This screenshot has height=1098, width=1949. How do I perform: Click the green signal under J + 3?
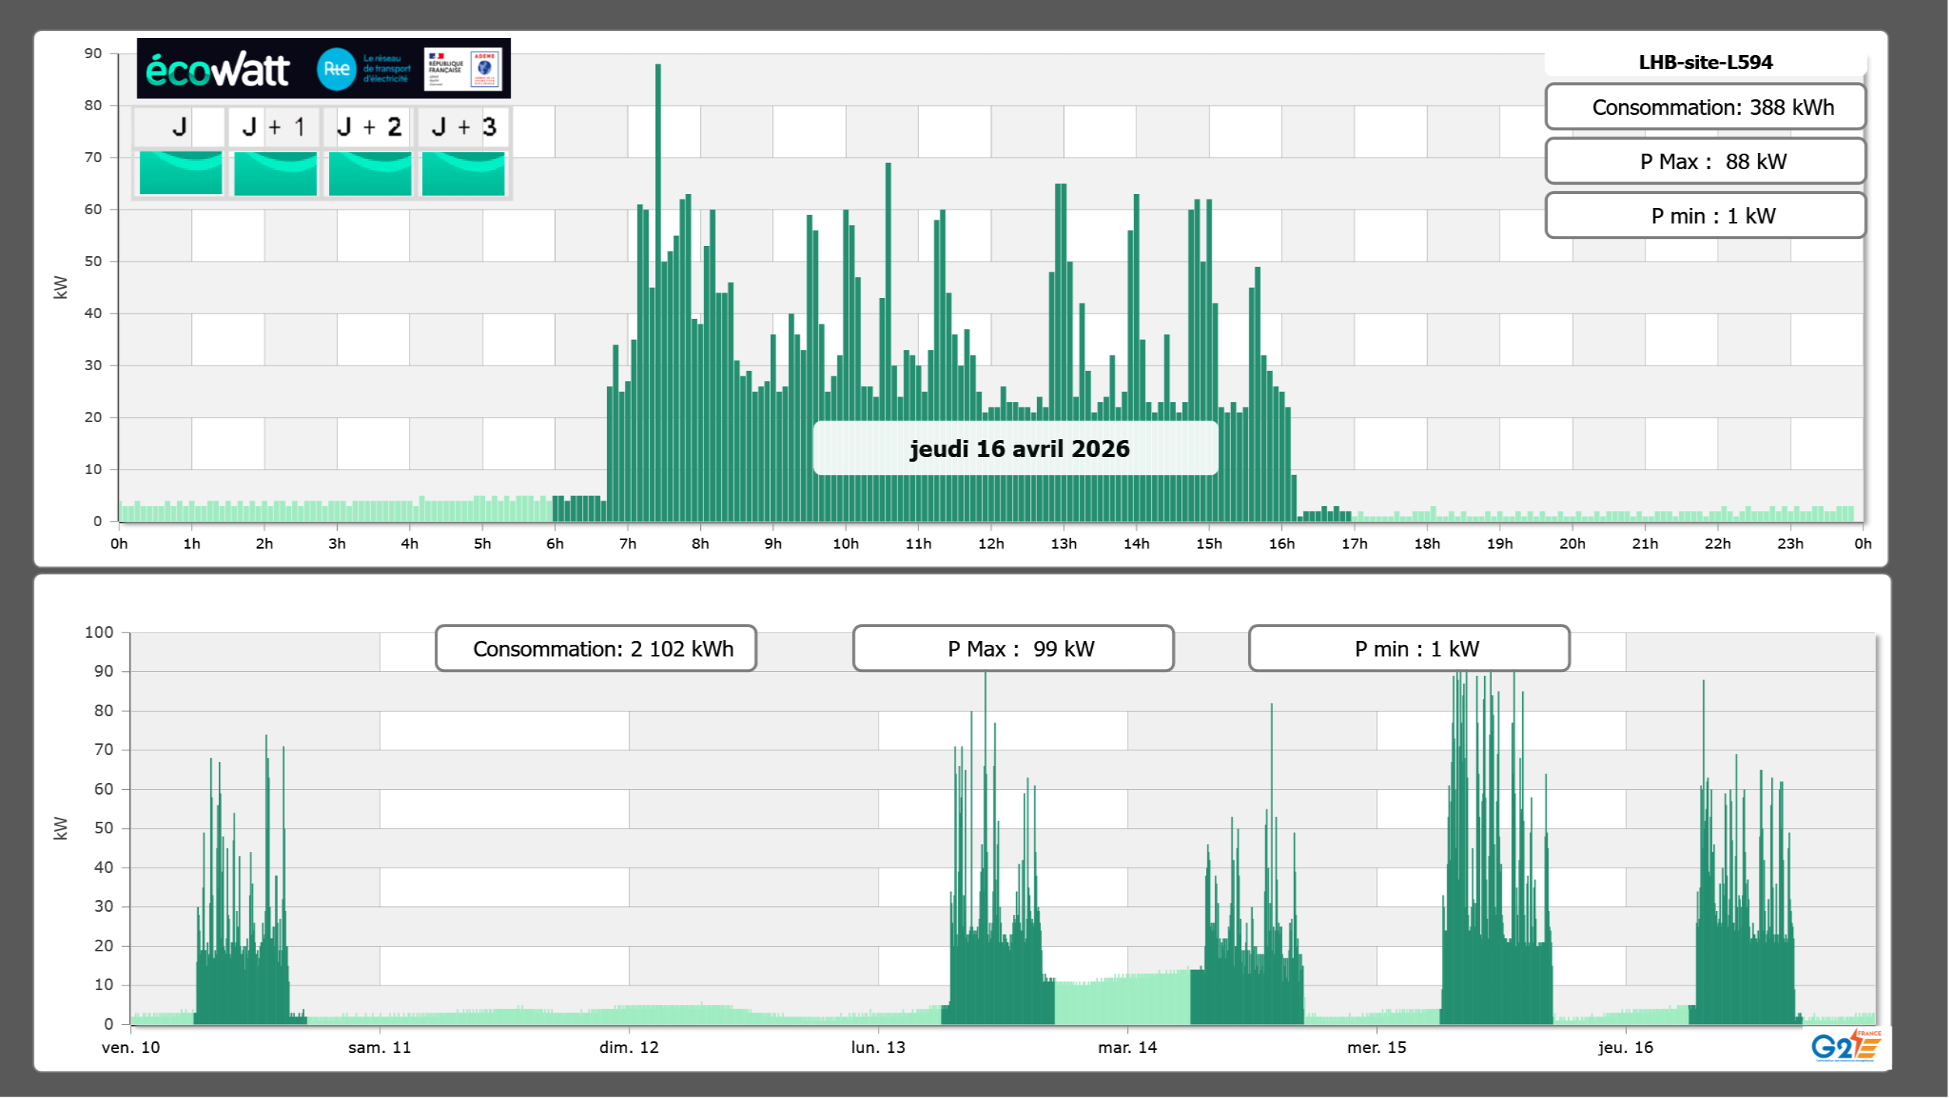(463, 173)
